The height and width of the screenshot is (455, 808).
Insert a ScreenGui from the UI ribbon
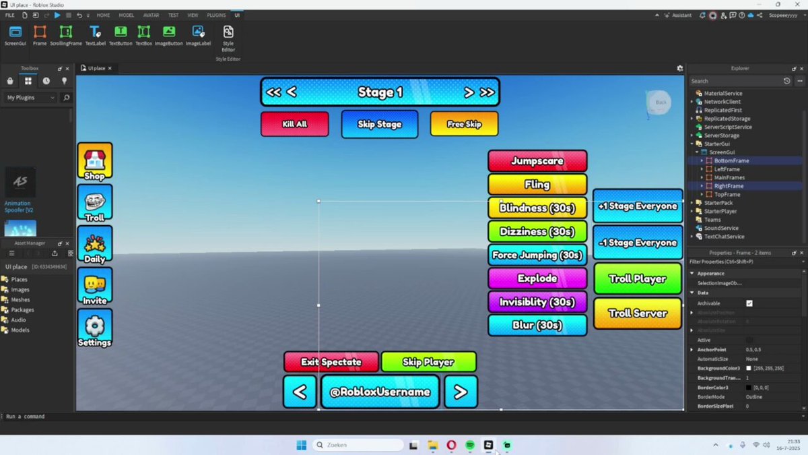point(15,36)
